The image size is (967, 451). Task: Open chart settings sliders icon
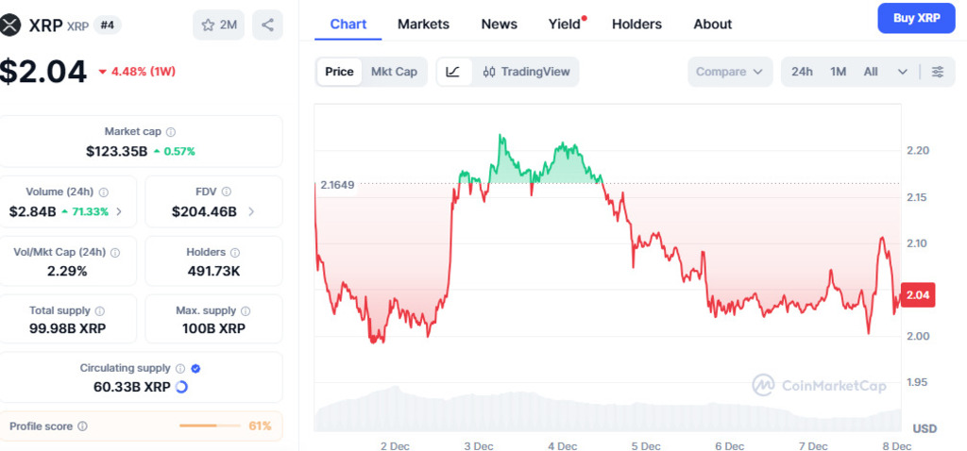coord(938,72)
